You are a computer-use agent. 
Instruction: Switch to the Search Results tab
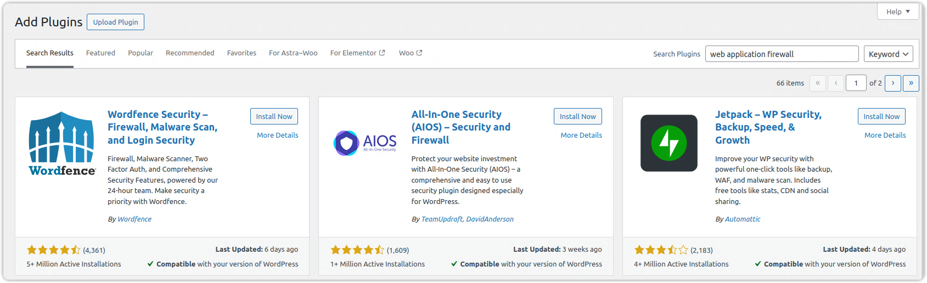pos(50,53)
